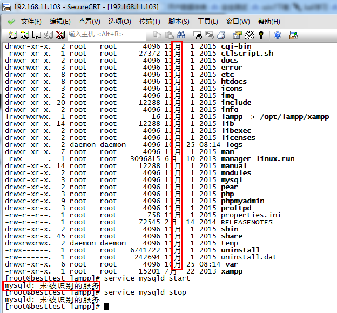This screenshot has height=313, width=337.
Task: Click the blue Help question icon
Action: point(278,35)
